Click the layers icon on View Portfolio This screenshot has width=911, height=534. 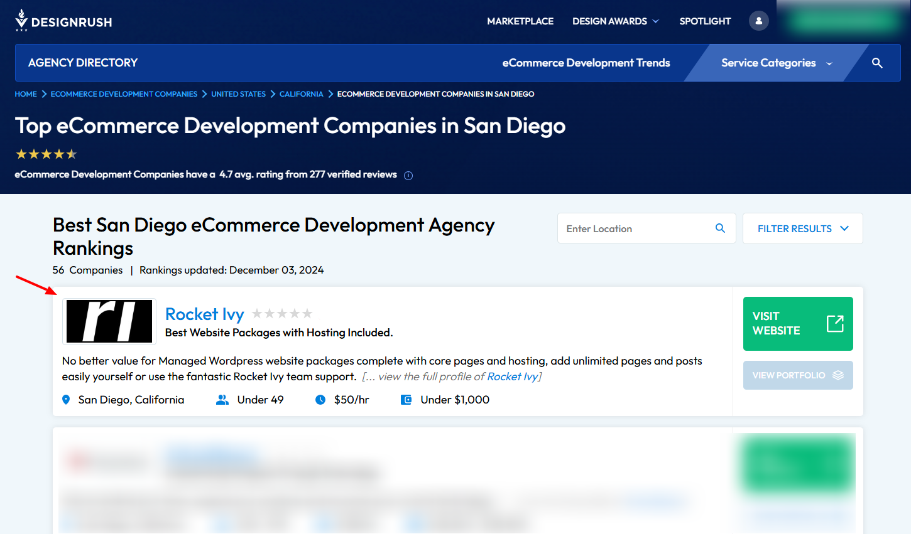coord(838,375)
